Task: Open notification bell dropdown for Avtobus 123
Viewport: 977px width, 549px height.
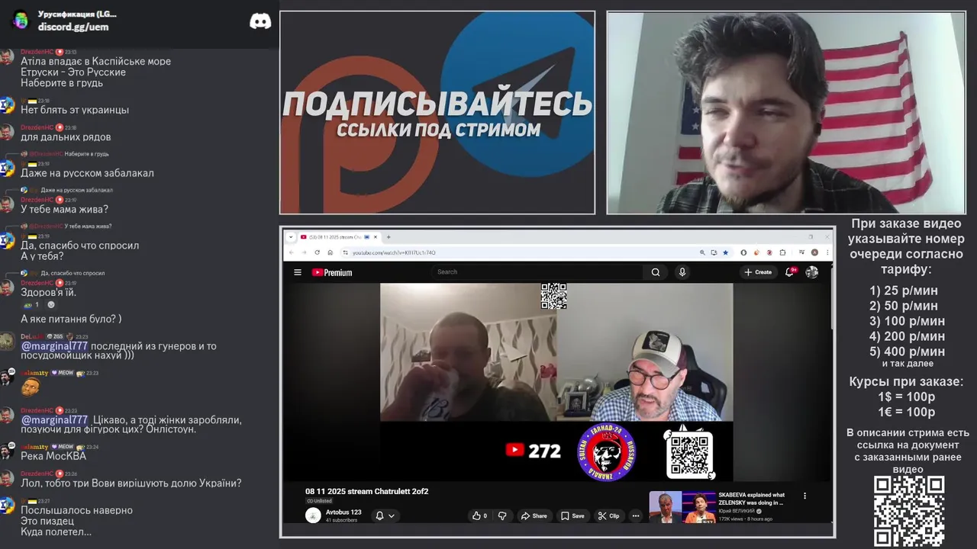Action: (385, 515)
